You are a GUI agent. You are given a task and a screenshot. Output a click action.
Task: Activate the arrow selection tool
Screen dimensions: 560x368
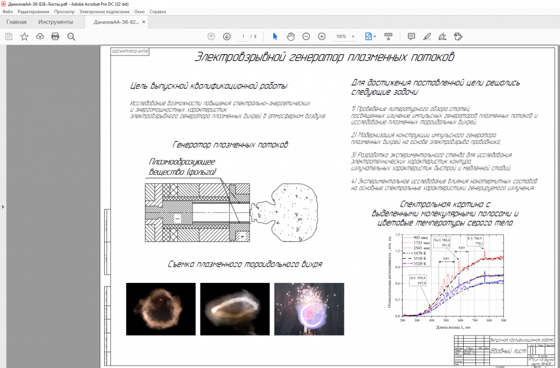click(275, 36)
